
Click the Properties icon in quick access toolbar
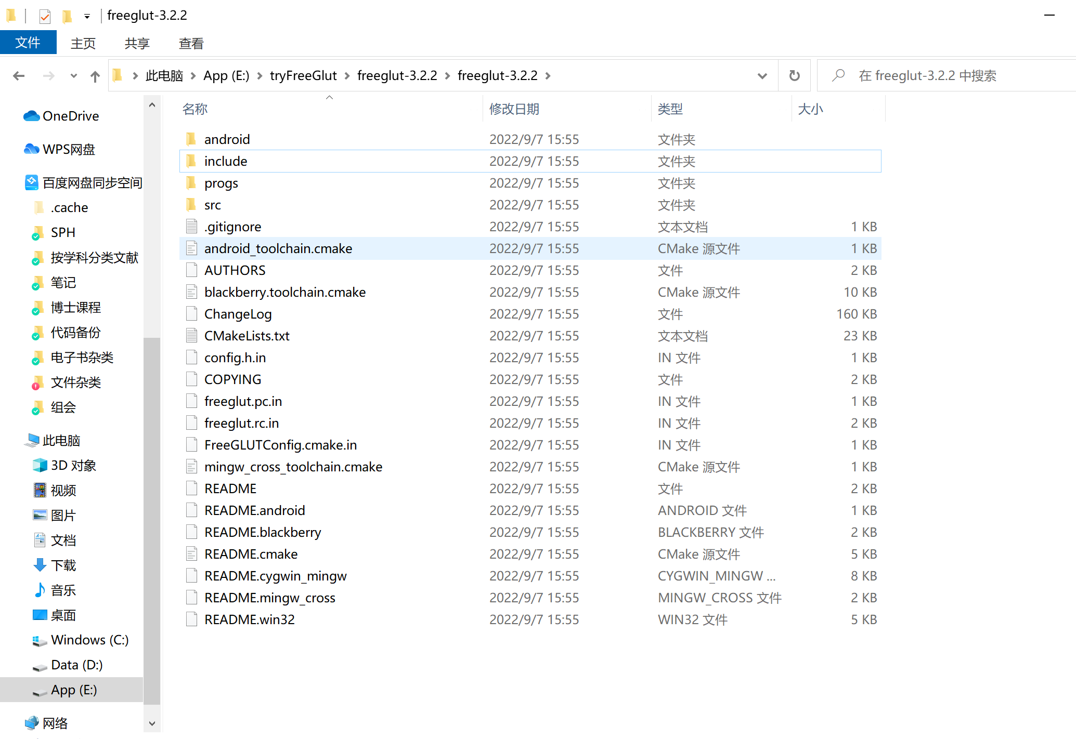(45, 17)
